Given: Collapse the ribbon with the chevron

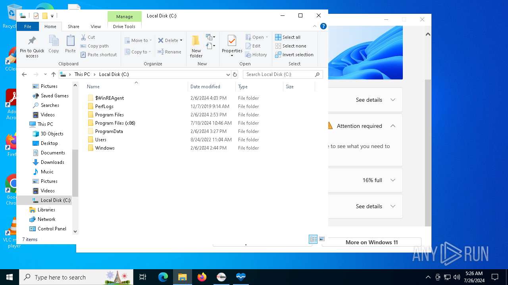Looking at the screenshot, I should (x=315, y=26).
